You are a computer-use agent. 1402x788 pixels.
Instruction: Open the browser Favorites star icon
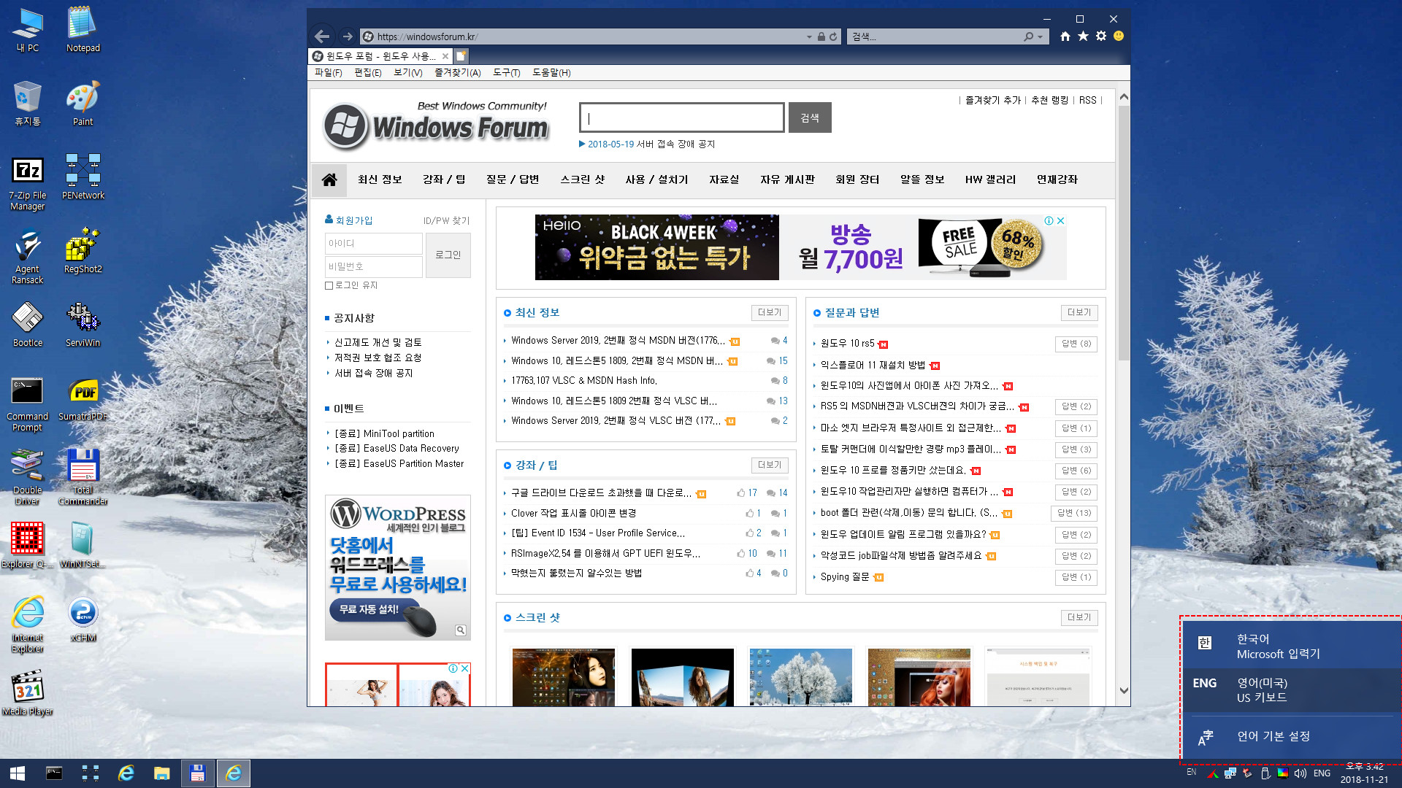pyautogui.click(x=1083, y=36)
